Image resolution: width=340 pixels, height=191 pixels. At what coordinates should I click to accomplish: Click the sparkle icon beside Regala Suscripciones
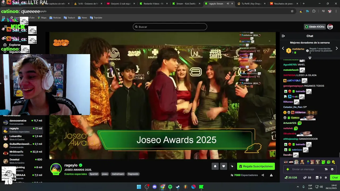(x=232, y=166)
